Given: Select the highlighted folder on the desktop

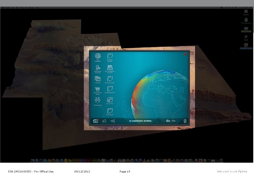Looking at the screenshot, I should (x=246, y=29).
